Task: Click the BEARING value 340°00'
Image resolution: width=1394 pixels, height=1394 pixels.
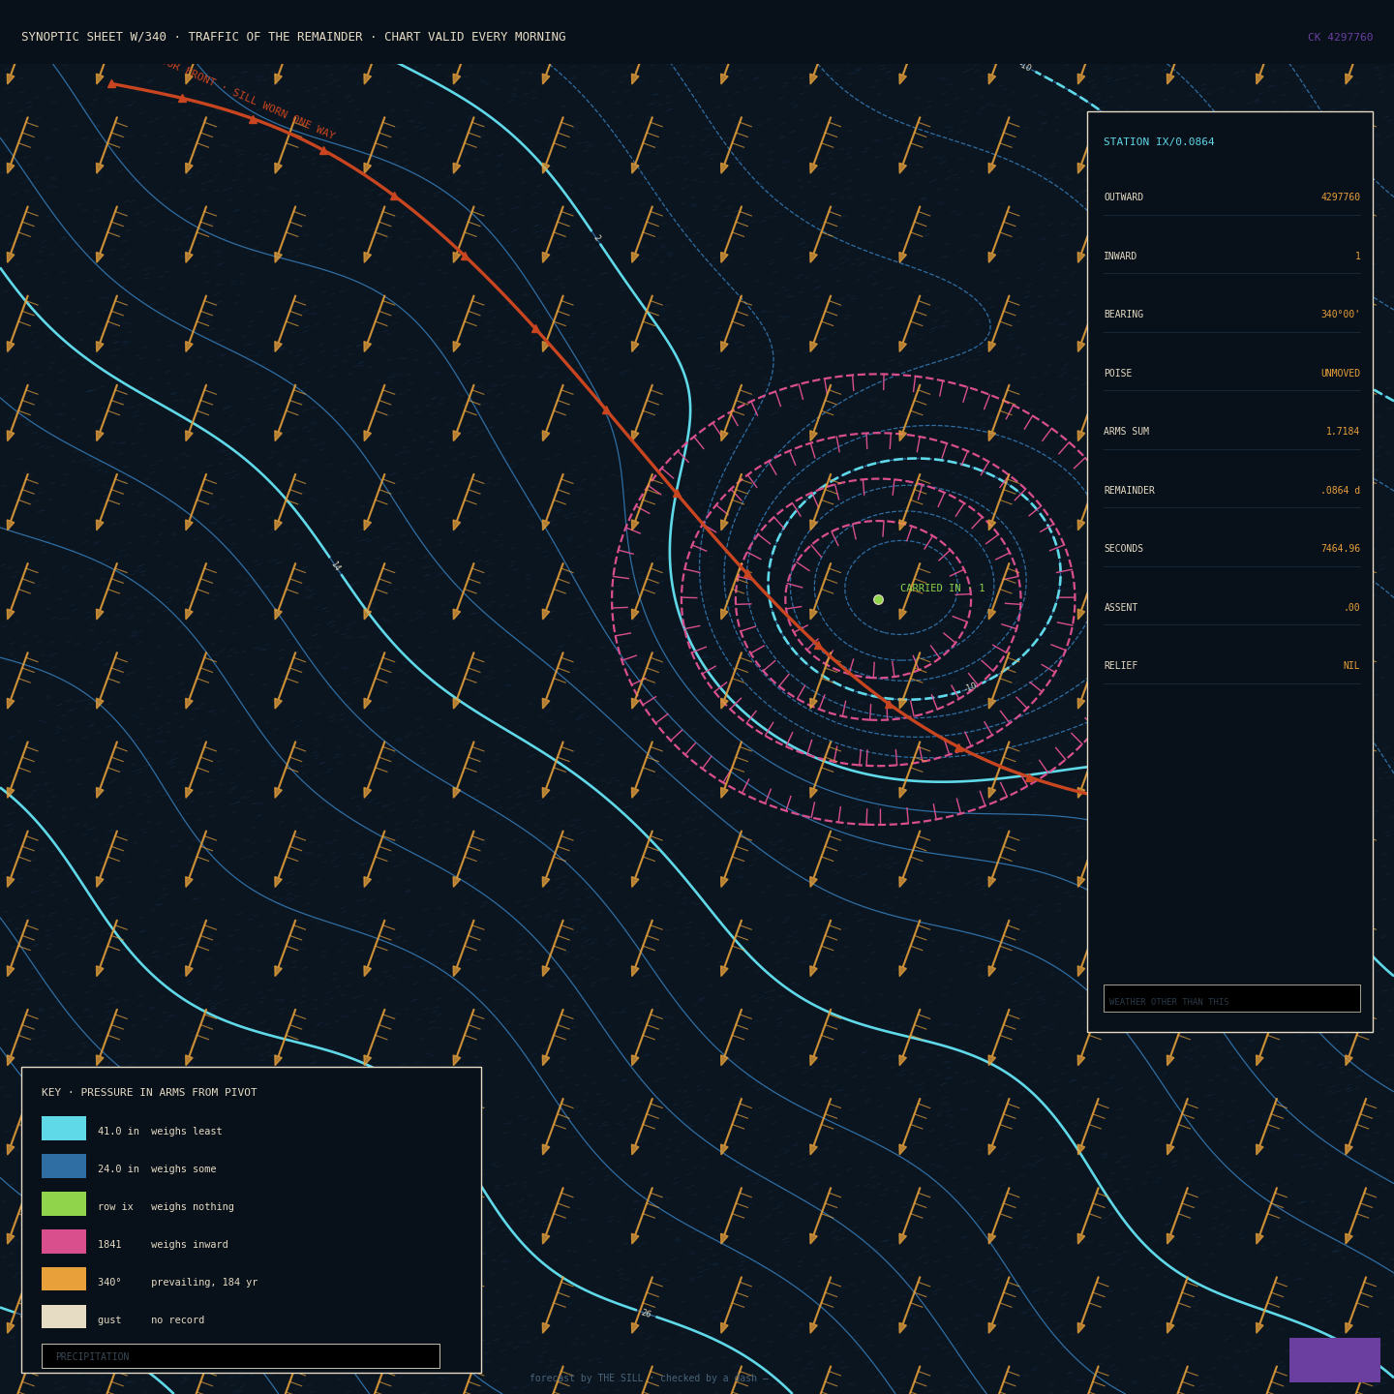Action: (1341, 315)
